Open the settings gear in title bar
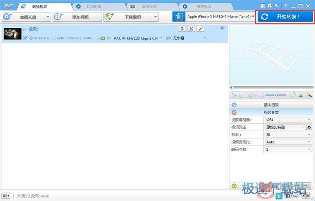315x201 pixels. click(269, 6)
